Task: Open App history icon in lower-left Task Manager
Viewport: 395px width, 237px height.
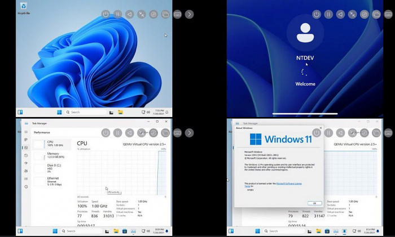Action: click(x=26, y=155)
